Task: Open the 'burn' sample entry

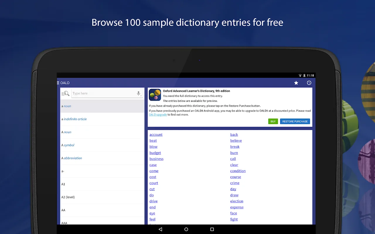Action: (234, 153)
